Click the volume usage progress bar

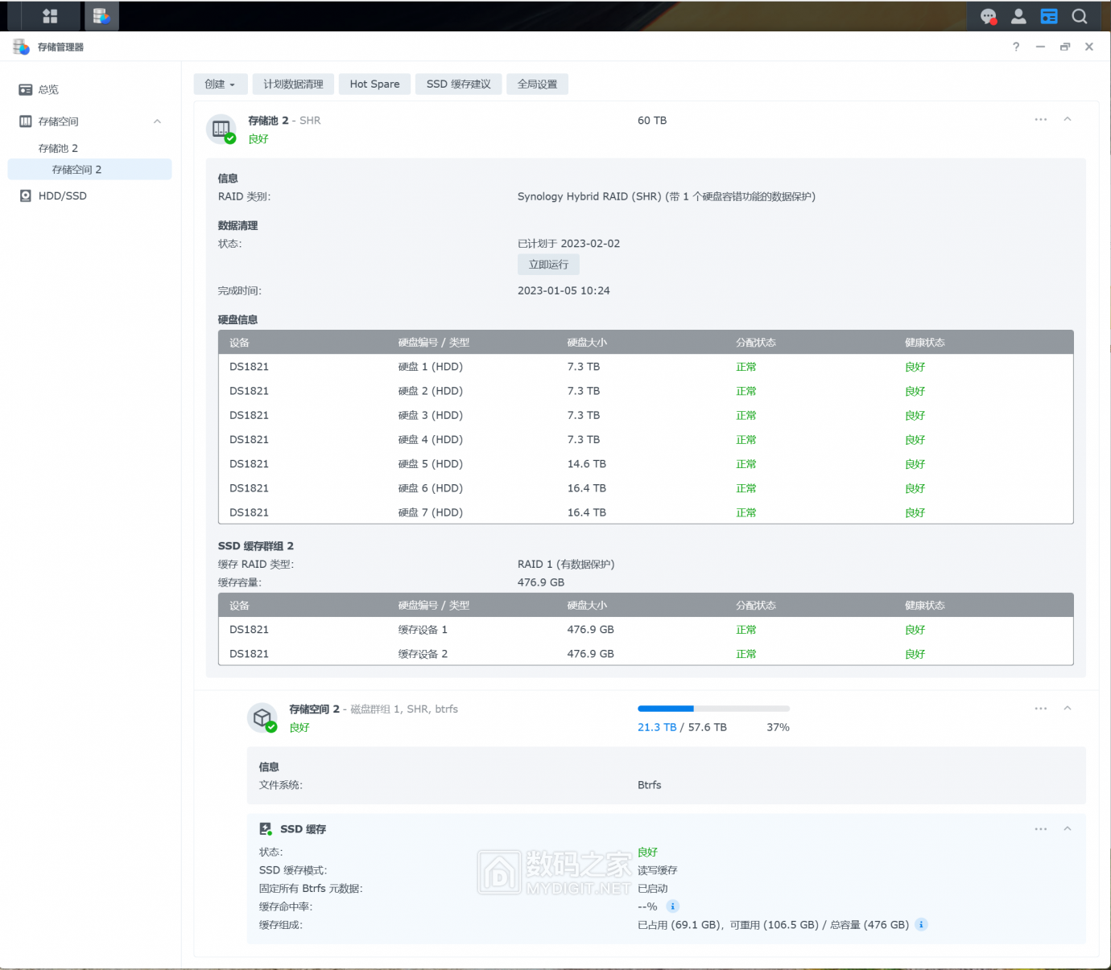pyautogui.click(x=713, y=709)
